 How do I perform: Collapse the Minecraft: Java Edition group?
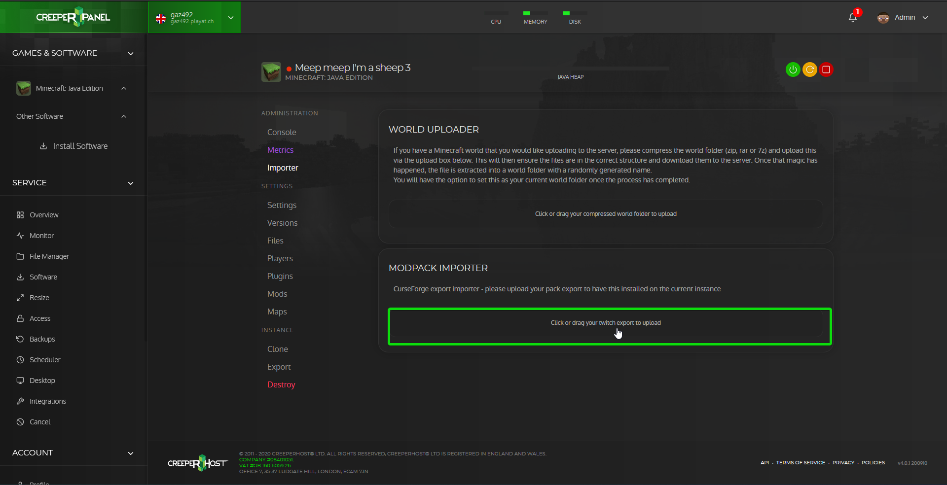click(124, 88)
